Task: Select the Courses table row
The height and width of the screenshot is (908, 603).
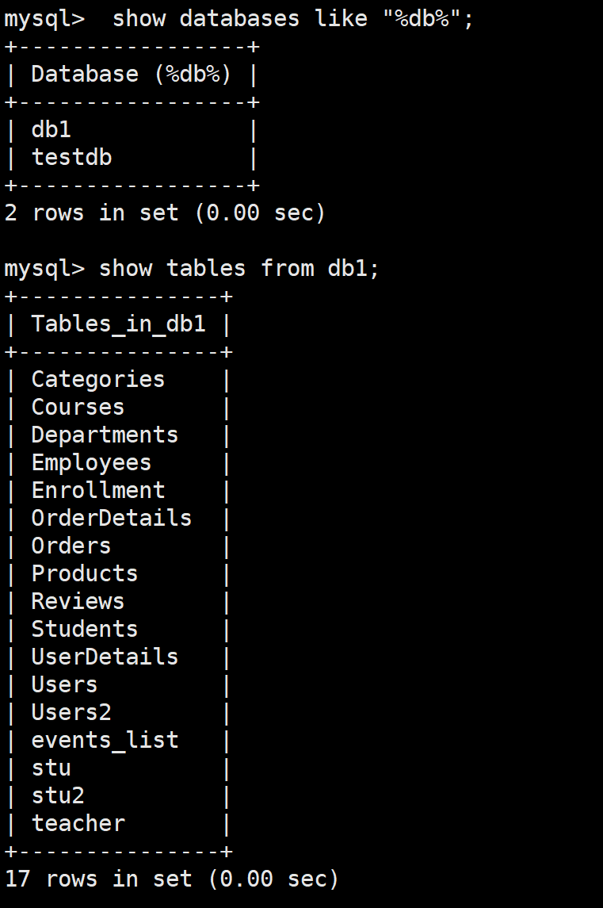Action: pyautogui.click(x=78, y=407)
